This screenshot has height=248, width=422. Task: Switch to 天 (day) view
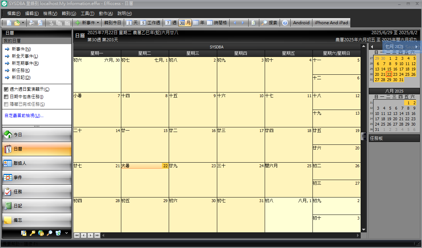pyautogui.click(x=132, y=23)
